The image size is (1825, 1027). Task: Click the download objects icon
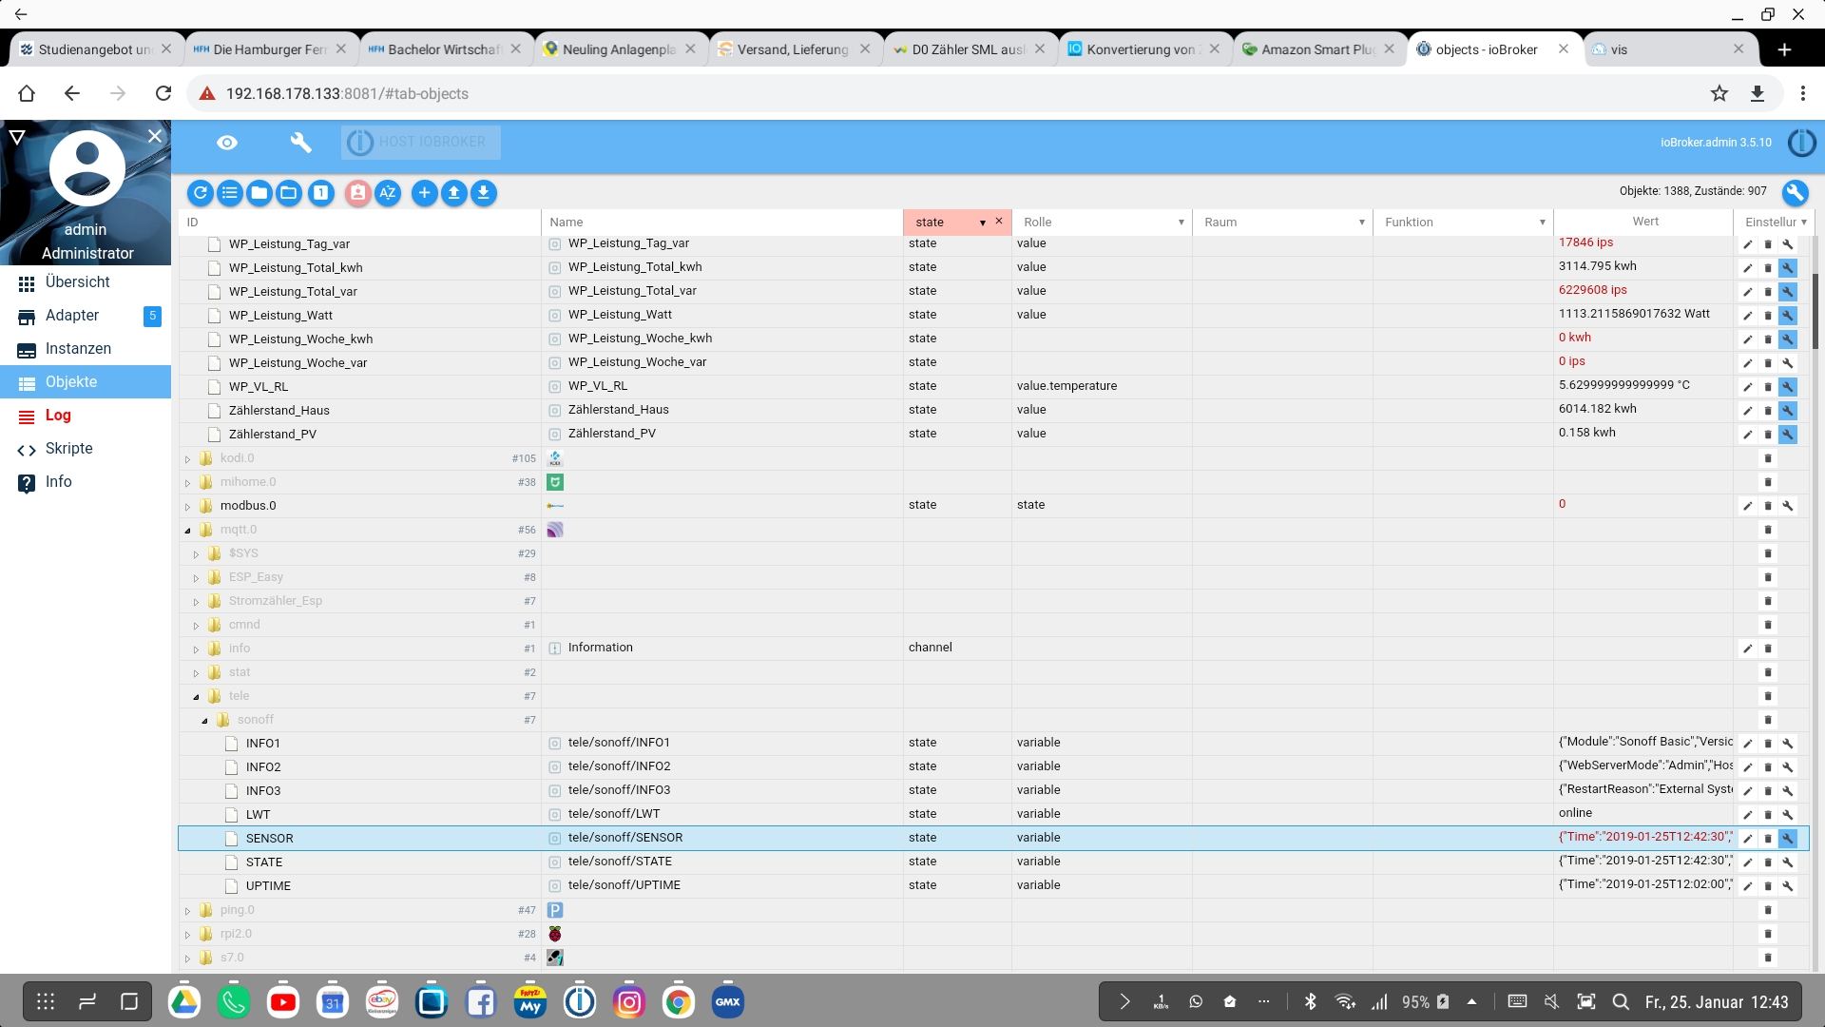click(484, 193)
